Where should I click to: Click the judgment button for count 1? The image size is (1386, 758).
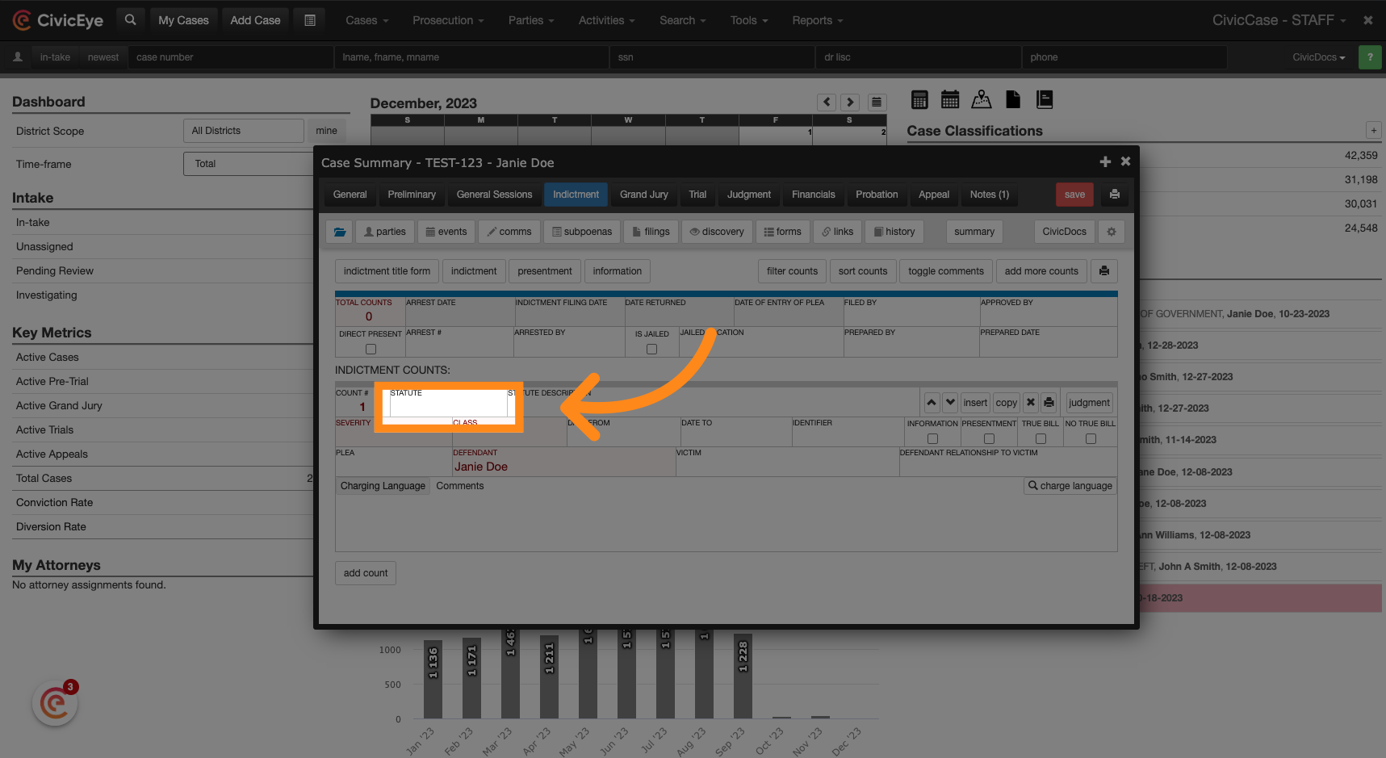pyautogui.click(x=1089, y=403)
